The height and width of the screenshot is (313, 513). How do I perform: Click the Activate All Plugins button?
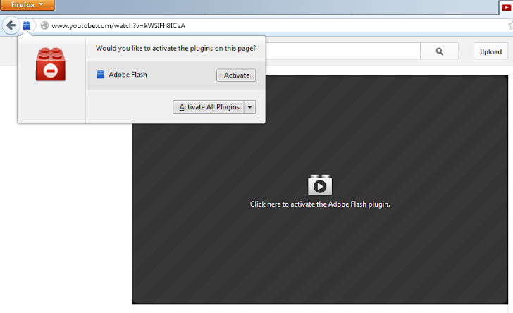pyautogui.click(x=209, y=107)
